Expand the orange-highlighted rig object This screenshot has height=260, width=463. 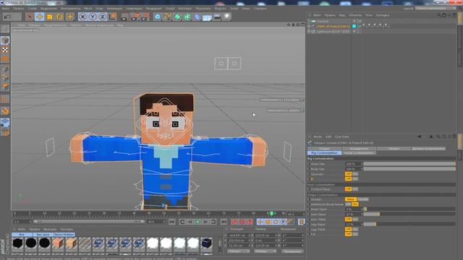[x=309, y=26]
